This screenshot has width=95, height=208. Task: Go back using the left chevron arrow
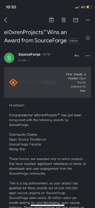tap(5, 20)
